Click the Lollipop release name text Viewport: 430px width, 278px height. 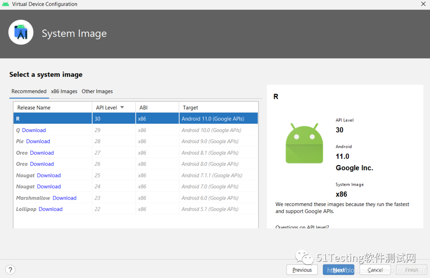[x=26, y=209]
